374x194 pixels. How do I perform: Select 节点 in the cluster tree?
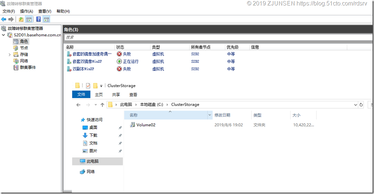(x=24, y=48)
